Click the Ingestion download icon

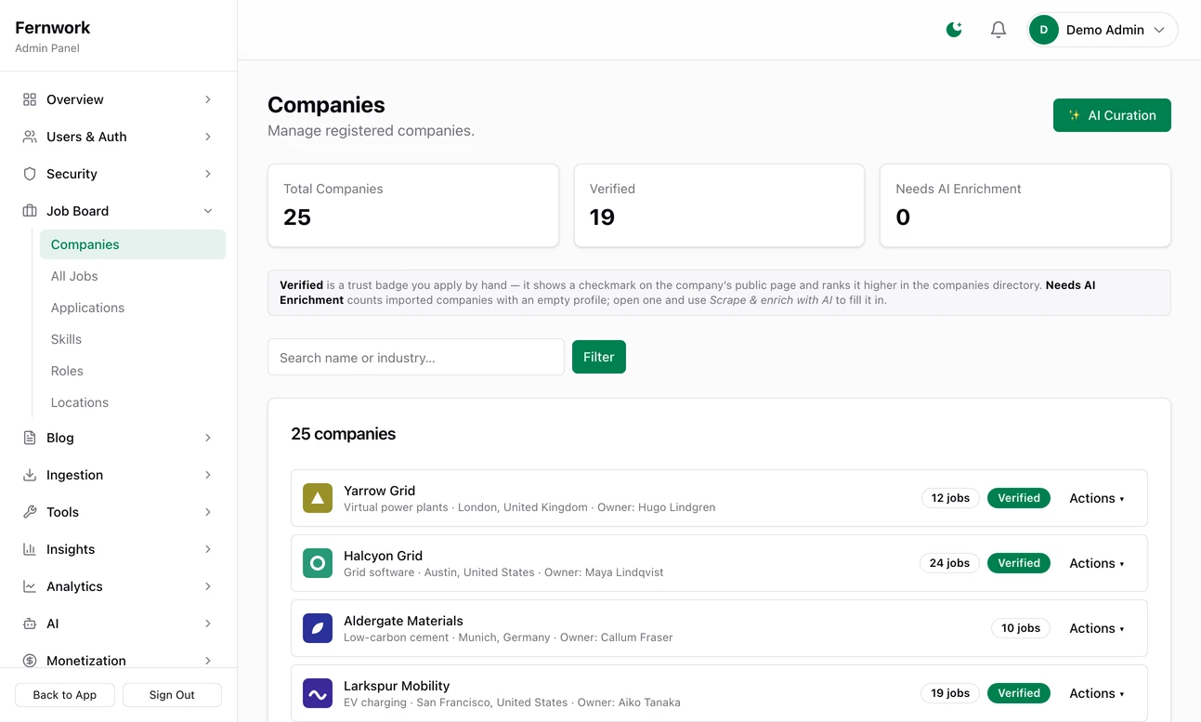tap(30, 475)
